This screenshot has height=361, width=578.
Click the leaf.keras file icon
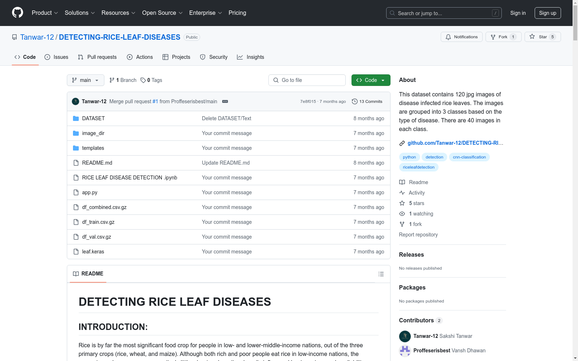(x=76, y=252)
